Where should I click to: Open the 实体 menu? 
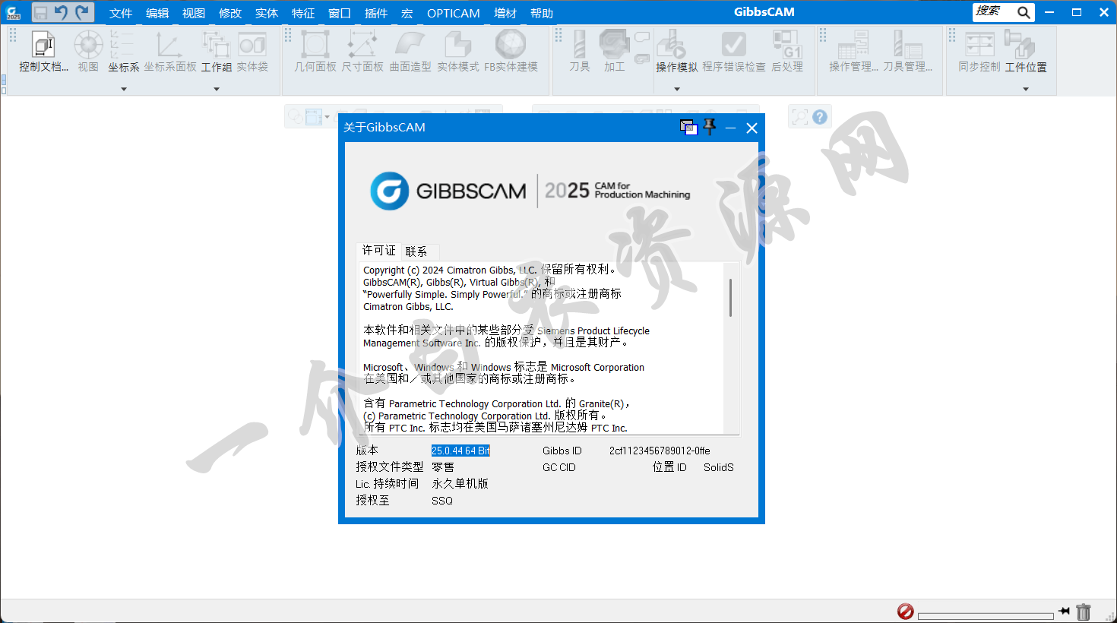click(267, 13)
